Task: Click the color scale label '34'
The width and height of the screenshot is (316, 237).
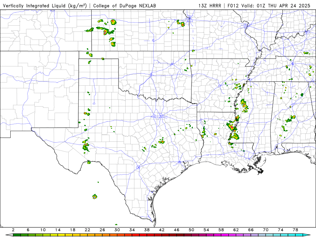Action: [132, 230]
